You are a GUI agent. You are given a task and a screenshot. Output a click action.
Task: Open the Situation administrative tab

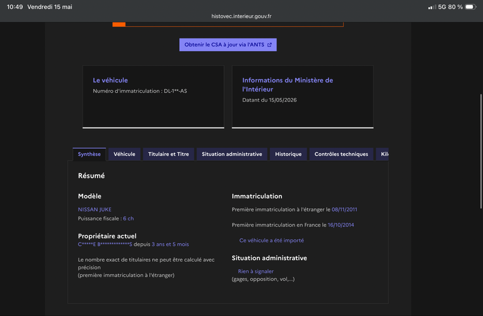click(x=232, y=154)
